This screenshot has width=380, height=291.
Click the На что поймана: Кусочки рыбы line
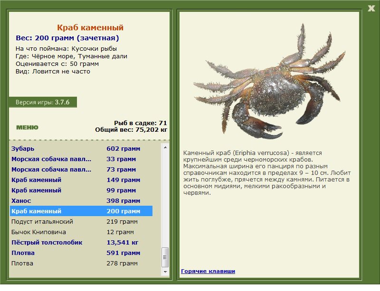pyautogui.click(x=66, y=49)
